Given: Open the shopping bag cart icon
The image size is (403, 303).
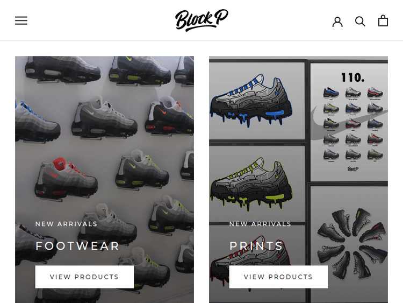Looking at the screenshot, I should 383,21.
